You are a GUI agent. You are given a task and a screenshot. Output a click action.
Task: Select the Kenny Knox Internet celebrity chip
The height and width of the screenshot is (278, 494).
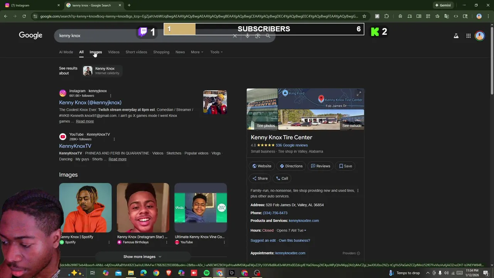click(x=102, y=71)
